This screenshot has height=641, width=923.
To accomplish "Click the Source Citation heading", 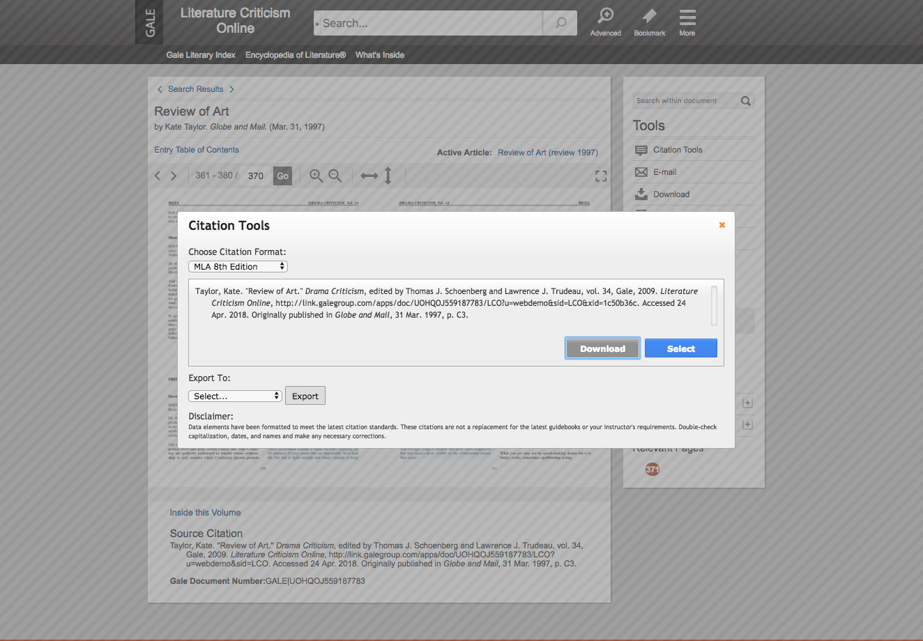I will click(x=206, y=534).
